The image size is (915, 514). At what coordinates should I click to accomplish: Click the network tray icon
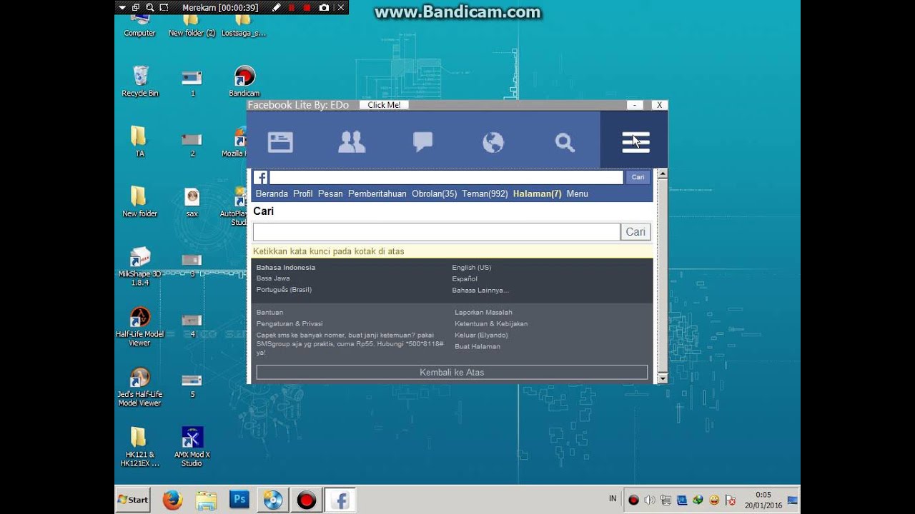(666, 500)
